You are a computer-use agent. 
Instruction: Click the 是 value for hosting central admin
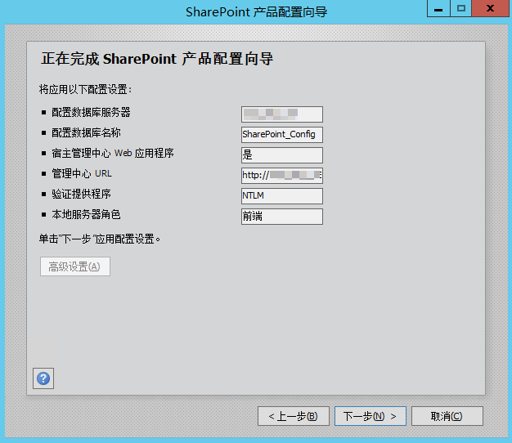click(282, 155)
